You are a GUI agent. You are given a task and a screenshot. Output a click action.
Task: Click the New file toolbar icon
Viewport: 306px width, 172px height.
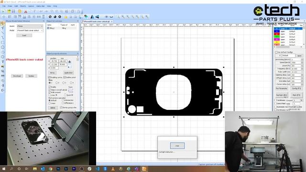4,11
